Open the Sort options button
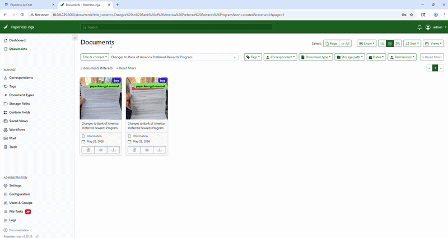 (413, 43)
